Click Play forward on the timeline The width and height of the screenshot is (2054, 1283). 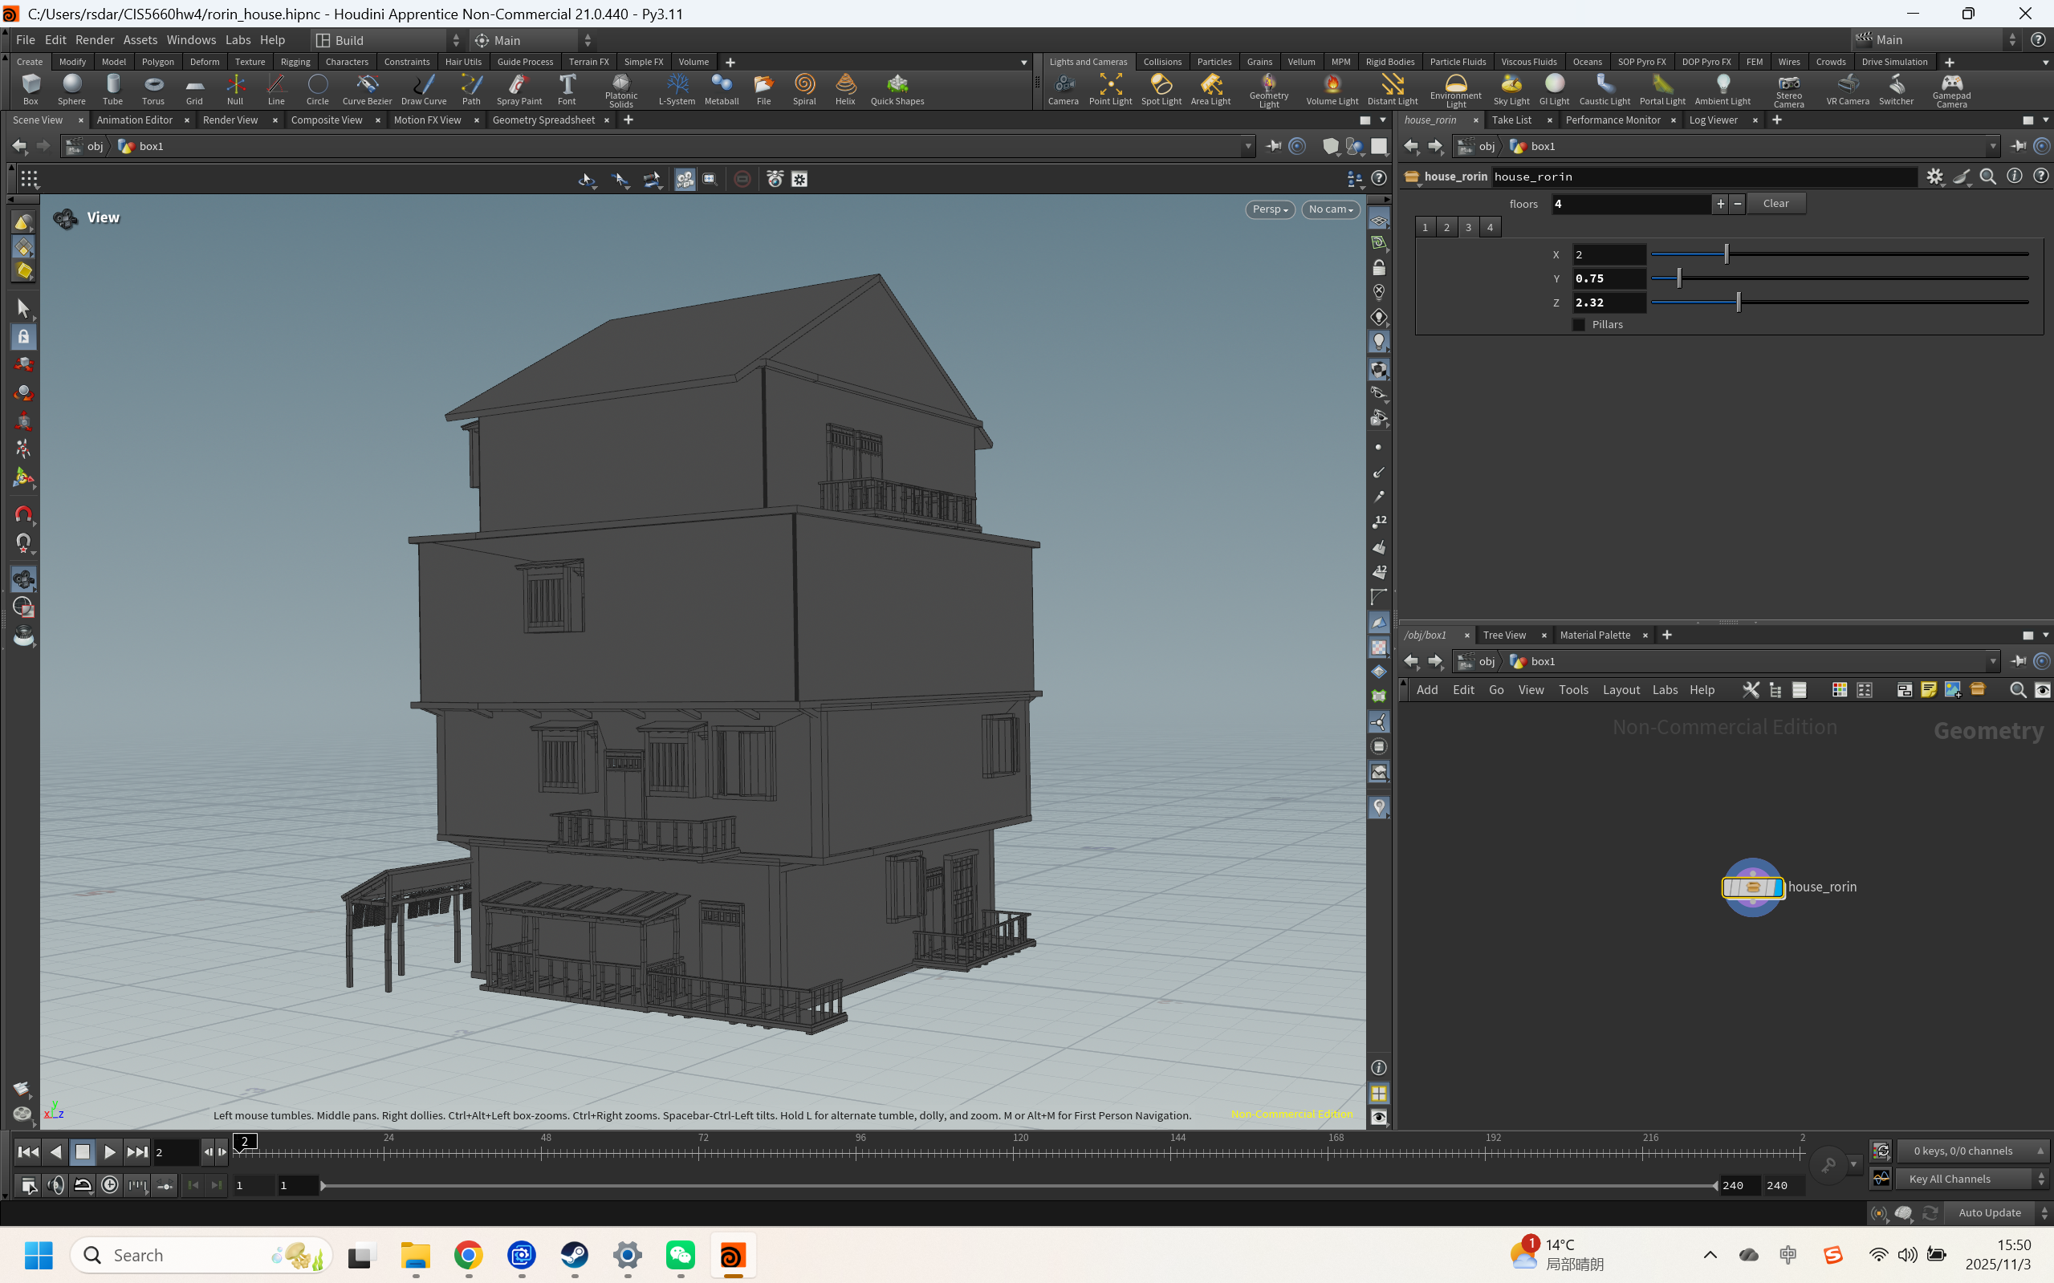coord(109,1151)
